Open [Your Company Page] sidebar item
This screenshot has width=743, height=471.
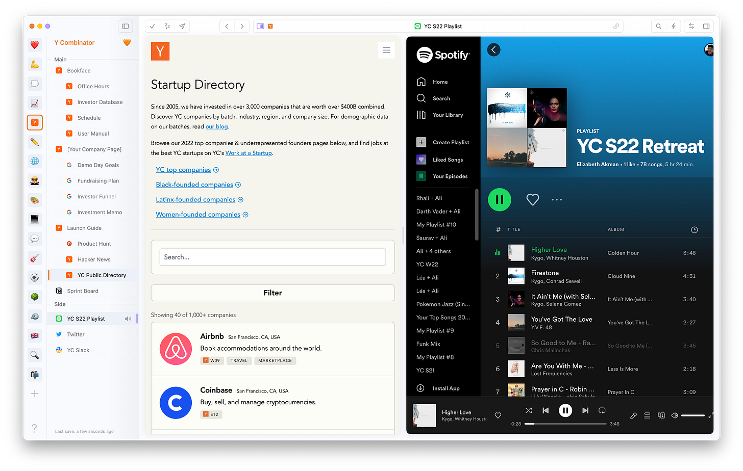pos(94,149)
